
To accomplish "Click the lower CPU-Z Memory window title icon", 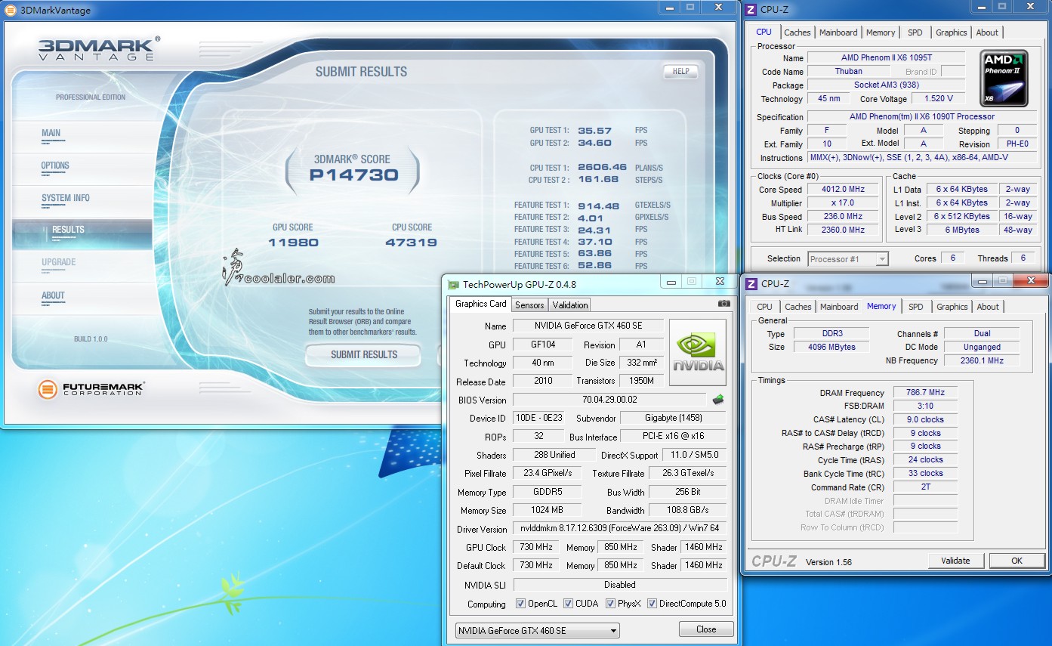I will 751,283.
